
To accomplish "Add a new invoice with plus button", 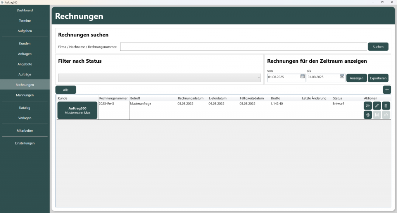I will pyautogui.click(x=387, y=89).
